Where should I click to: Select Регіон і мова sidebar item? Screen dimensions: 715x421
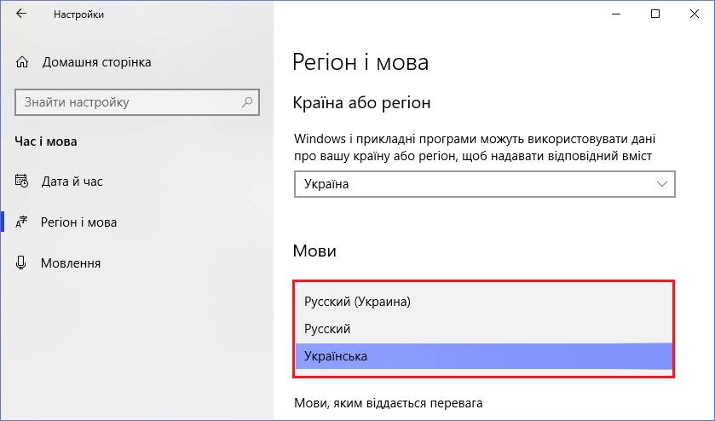(78, 222)
